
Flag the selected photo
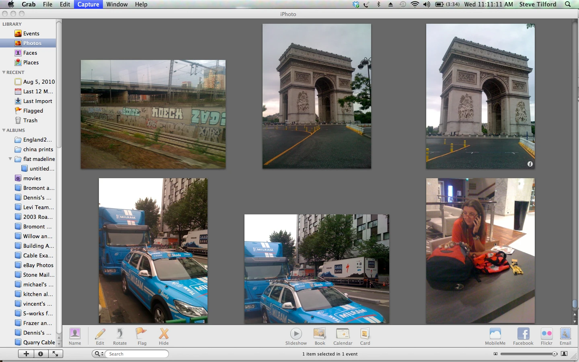(x=142, y=336)
